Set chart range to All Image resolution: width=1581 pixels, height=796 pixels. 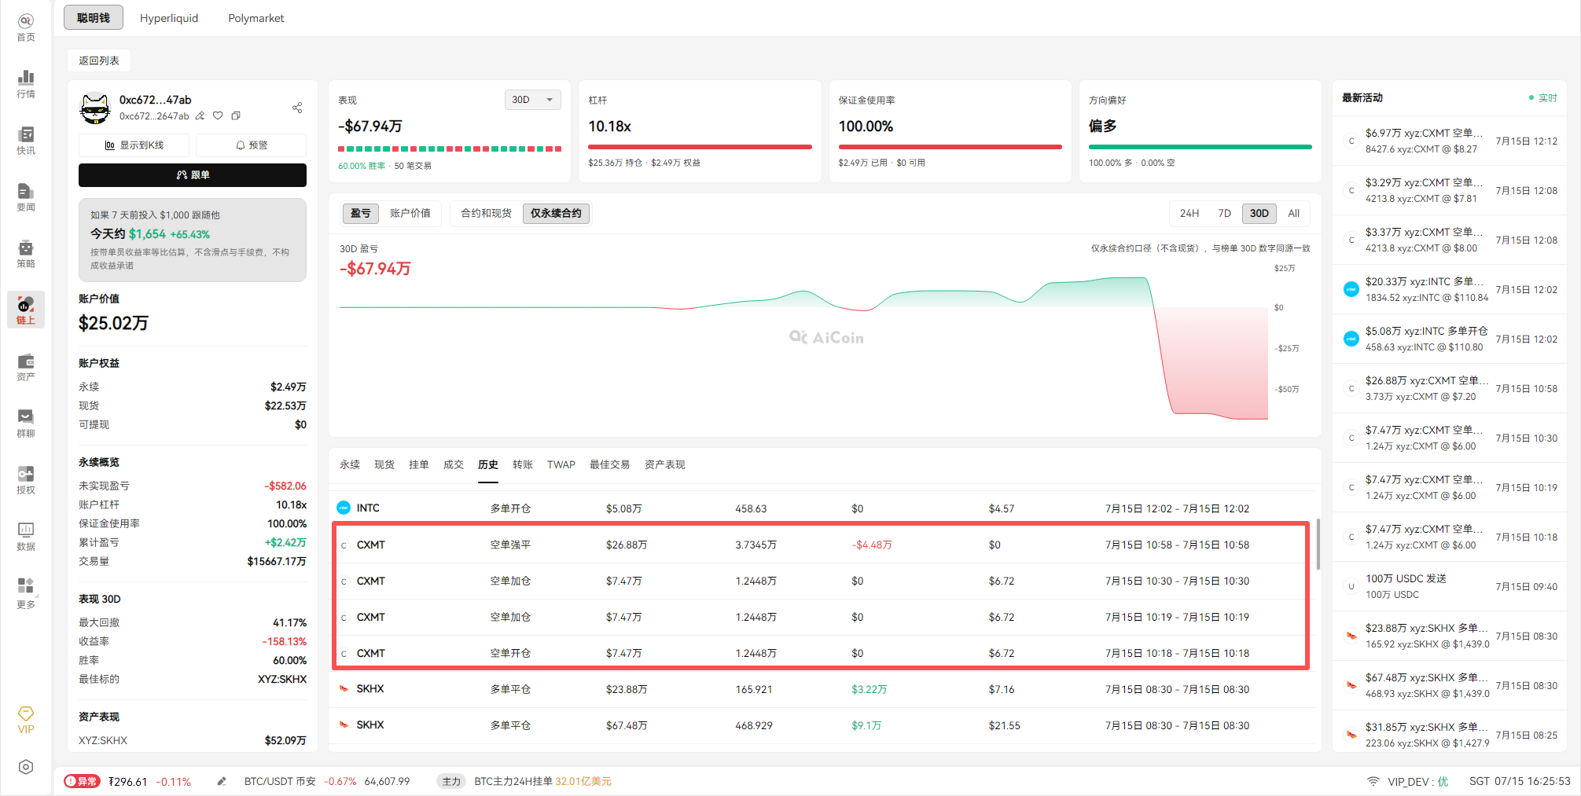coord(1294,213)
